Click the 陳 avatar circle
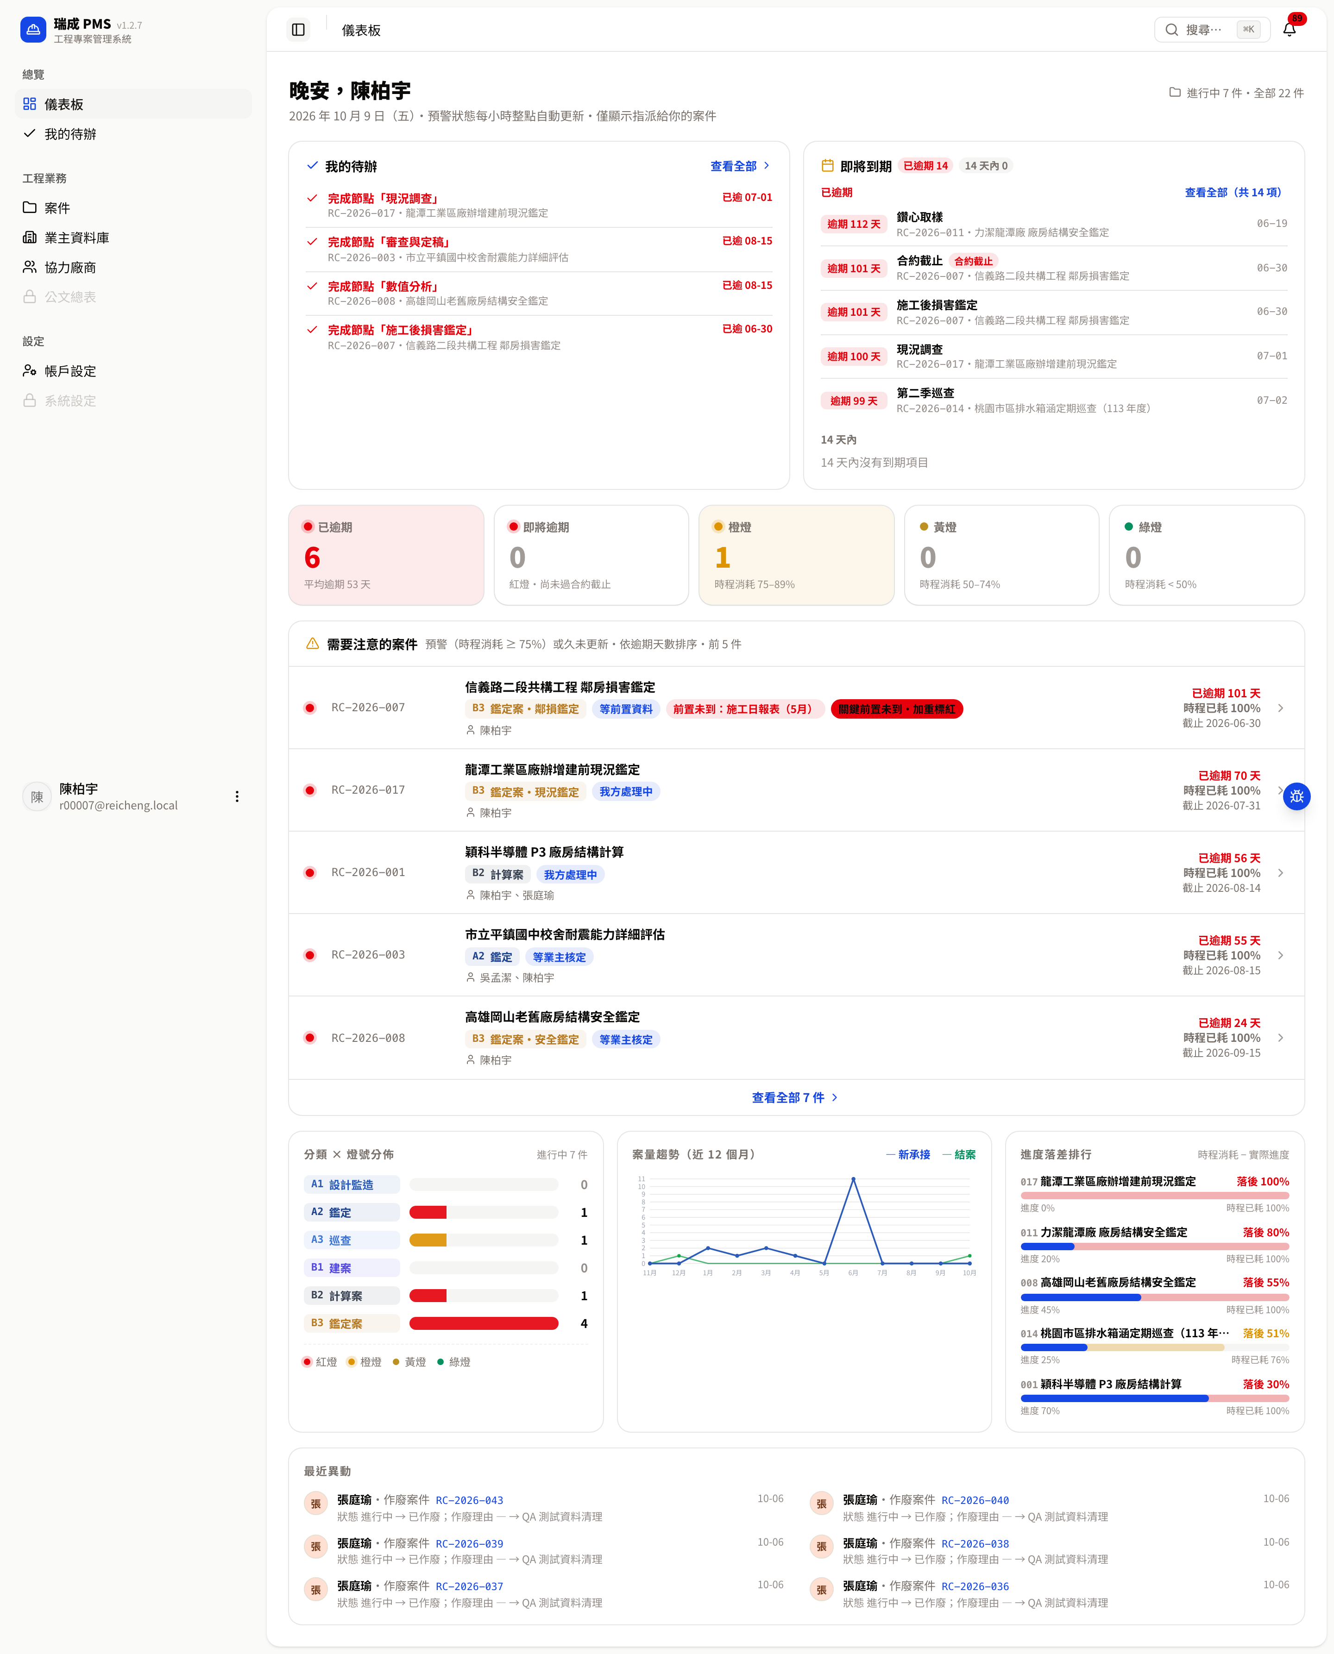 (37, 796)
